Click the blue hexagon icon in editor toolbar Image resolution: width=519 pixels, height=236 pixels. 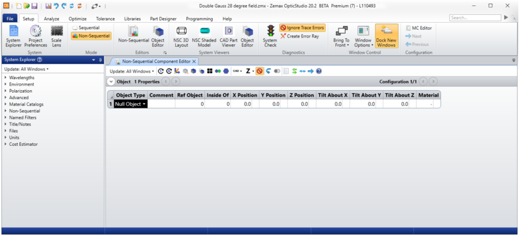tap(226, 71)
